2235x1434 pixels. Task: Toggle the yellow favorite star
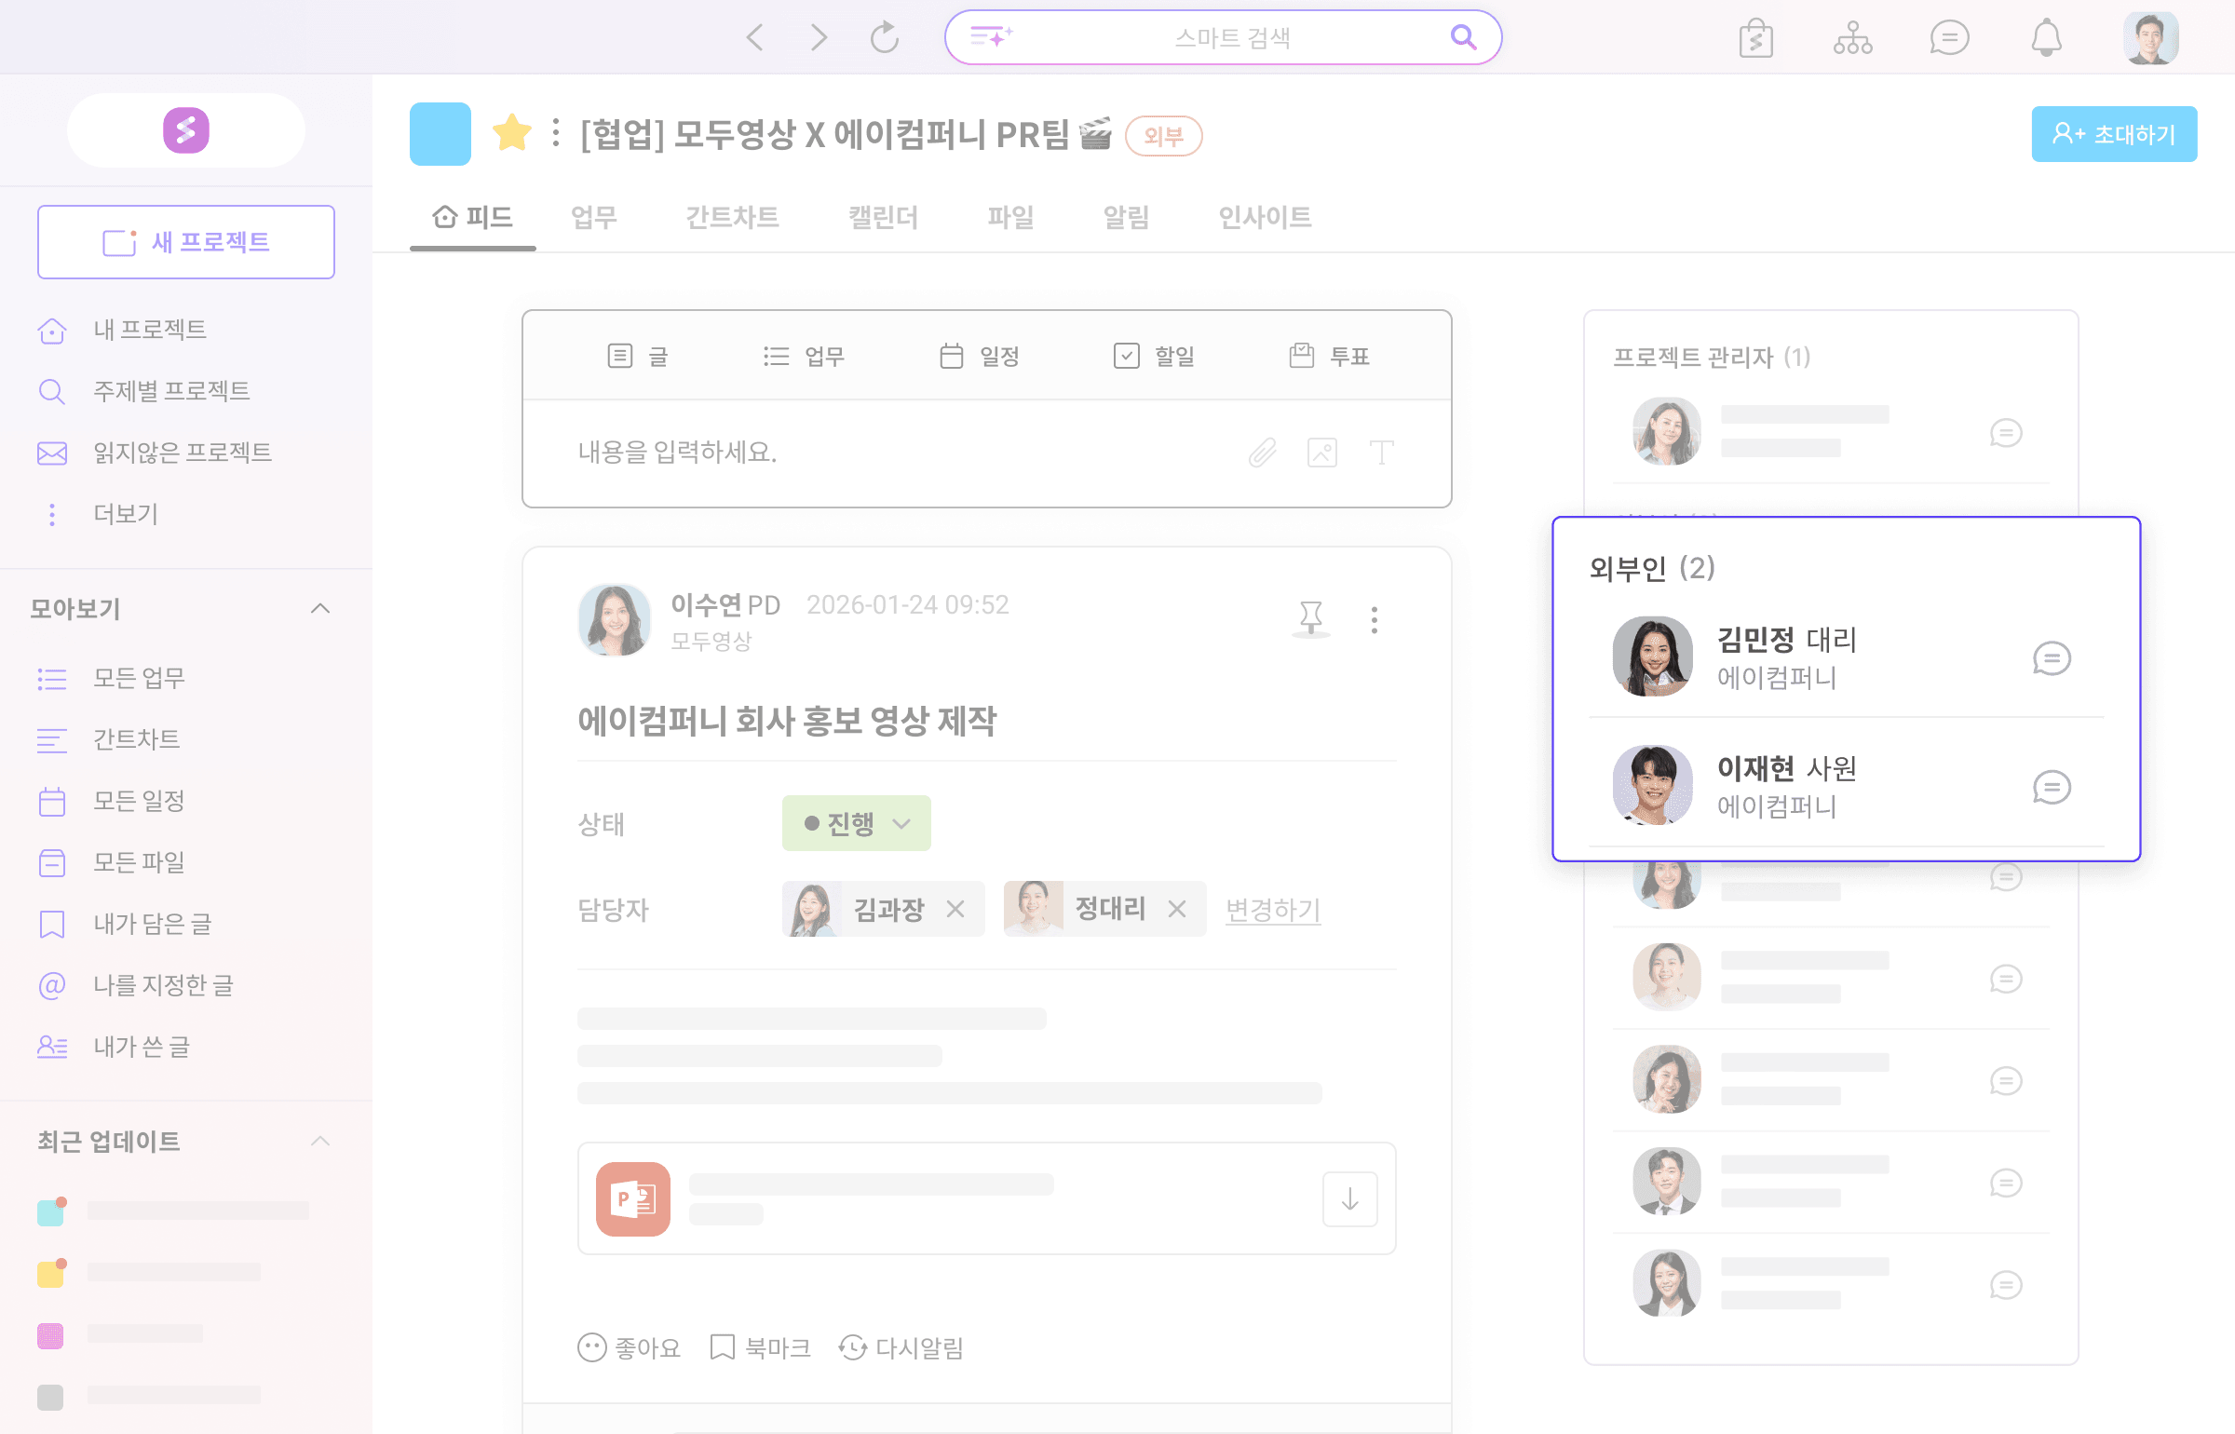(x=511, y=133)
